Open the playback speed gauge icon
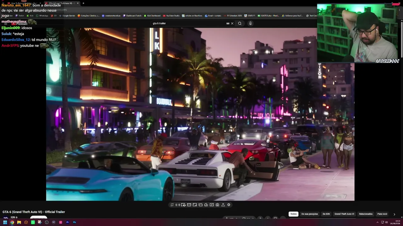The width and height of the screenshot is (403, 226). pyautogui.click(x=206, y=205)
